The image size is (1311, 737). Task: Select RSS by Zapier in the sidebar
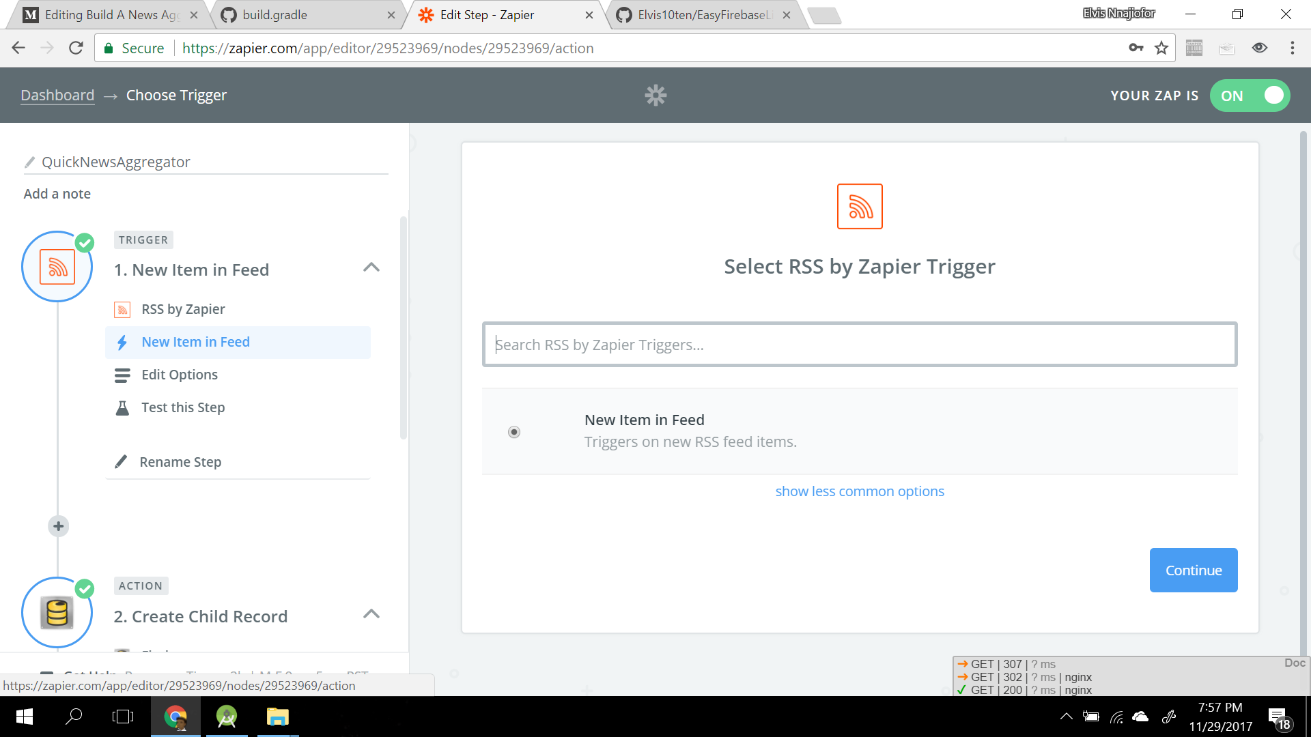pos(183,309)
